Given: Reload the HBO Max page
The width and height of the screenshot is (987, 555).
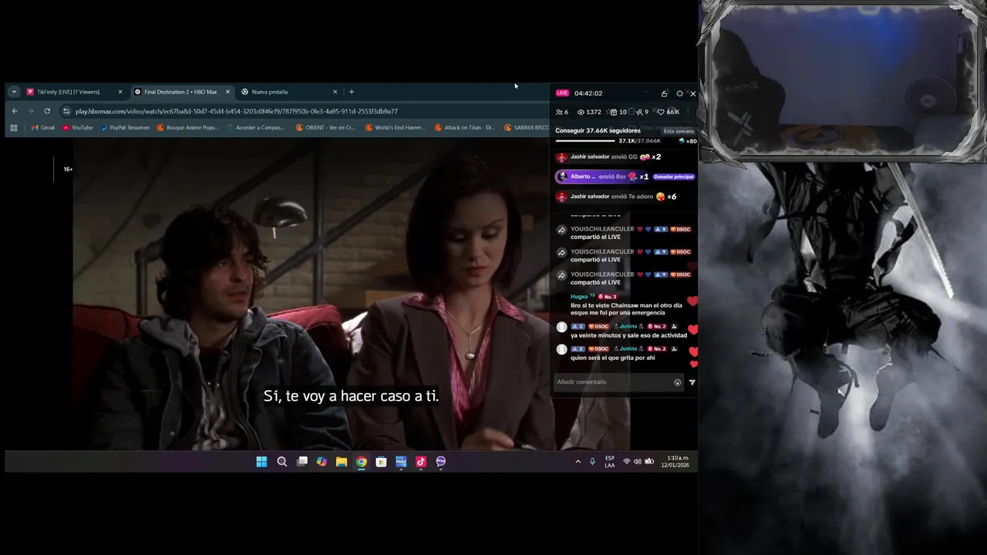Looking at the screenshot, I should point(47,111).
